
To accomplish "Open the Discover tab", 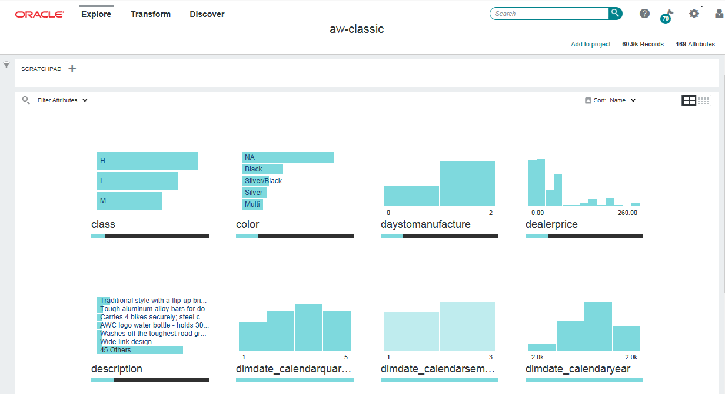I will pyautogui.click(x=207, y=14).
